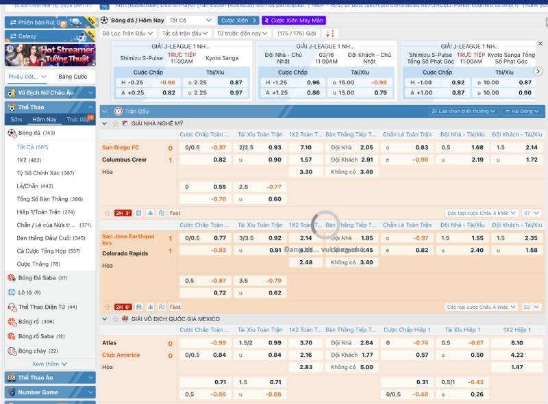
Task: Click star icon under San Jose Earthquakes match
Action: coord(105,307)
